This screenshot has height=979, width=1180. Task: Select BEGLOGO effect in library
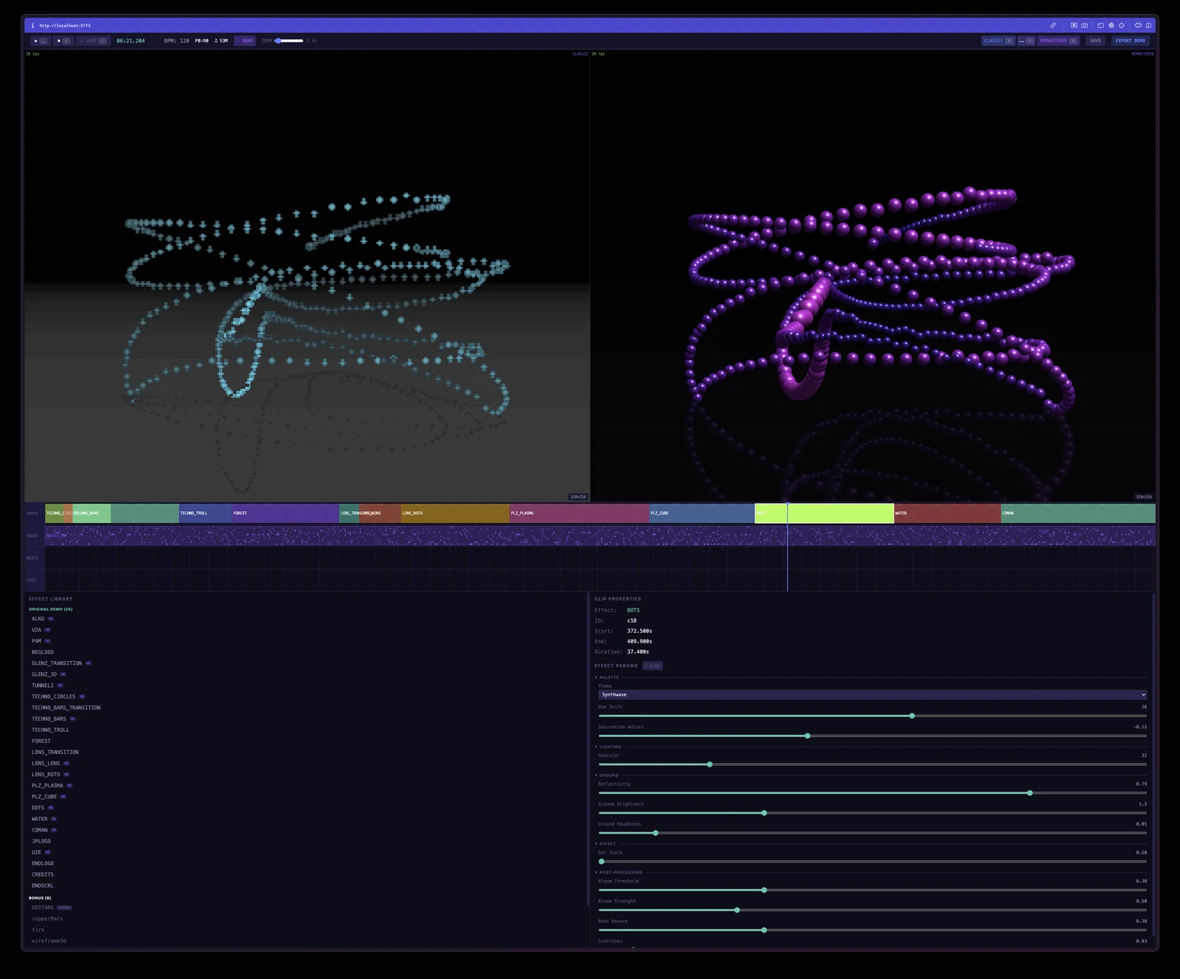coord(42,652)
